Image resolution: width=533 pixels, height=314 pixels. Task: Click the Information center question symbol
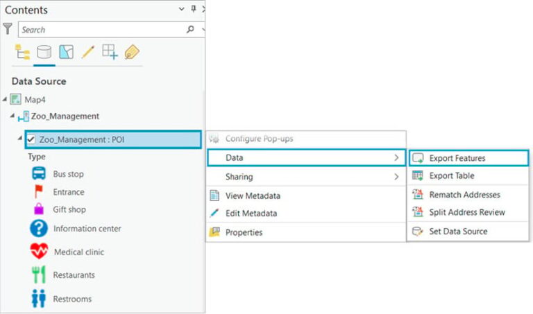pyautogui.click(x=39, y=228)
